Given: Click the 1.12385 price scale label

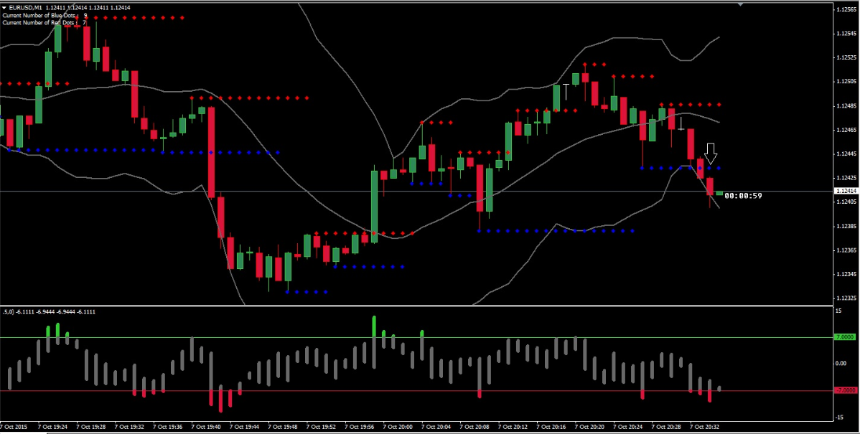Looking at the screenshot, I should [x=846, y=226].
